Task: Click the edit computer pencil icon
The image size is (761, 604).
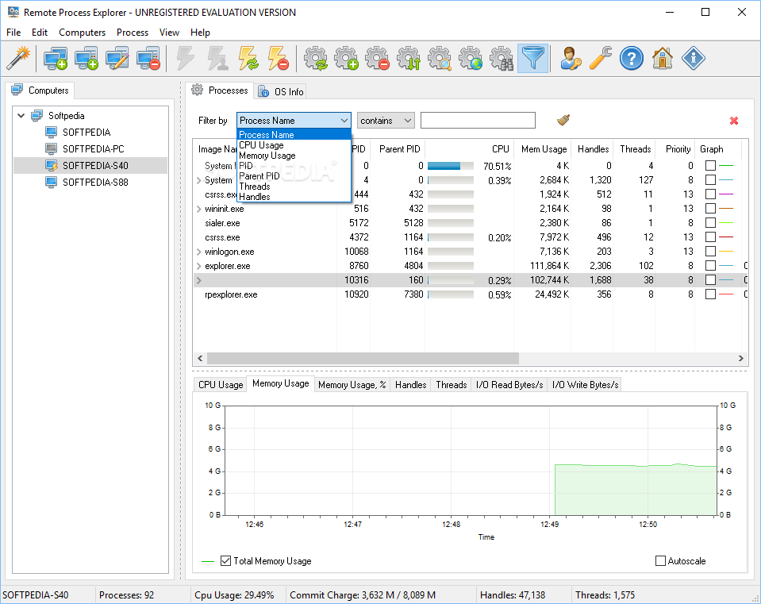Action: tap(117, 58)
